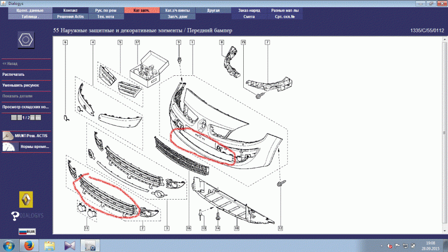Jump to last diagram page (>>|)
The image size is (448, 252).
(x=38, y=117)
